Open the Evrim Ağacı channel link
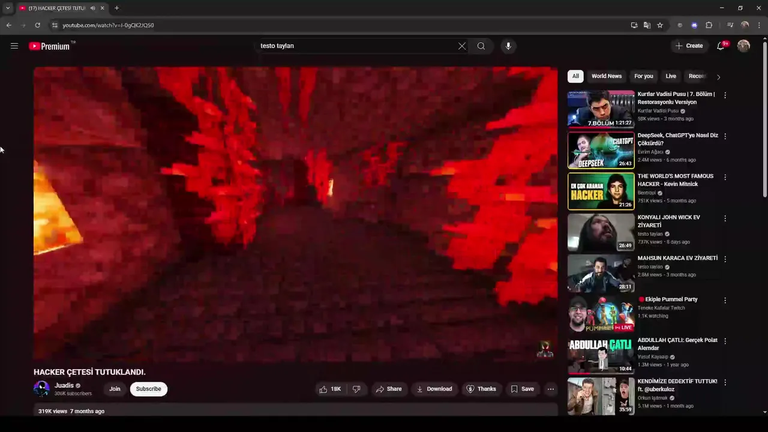 [x=650, y=152]
